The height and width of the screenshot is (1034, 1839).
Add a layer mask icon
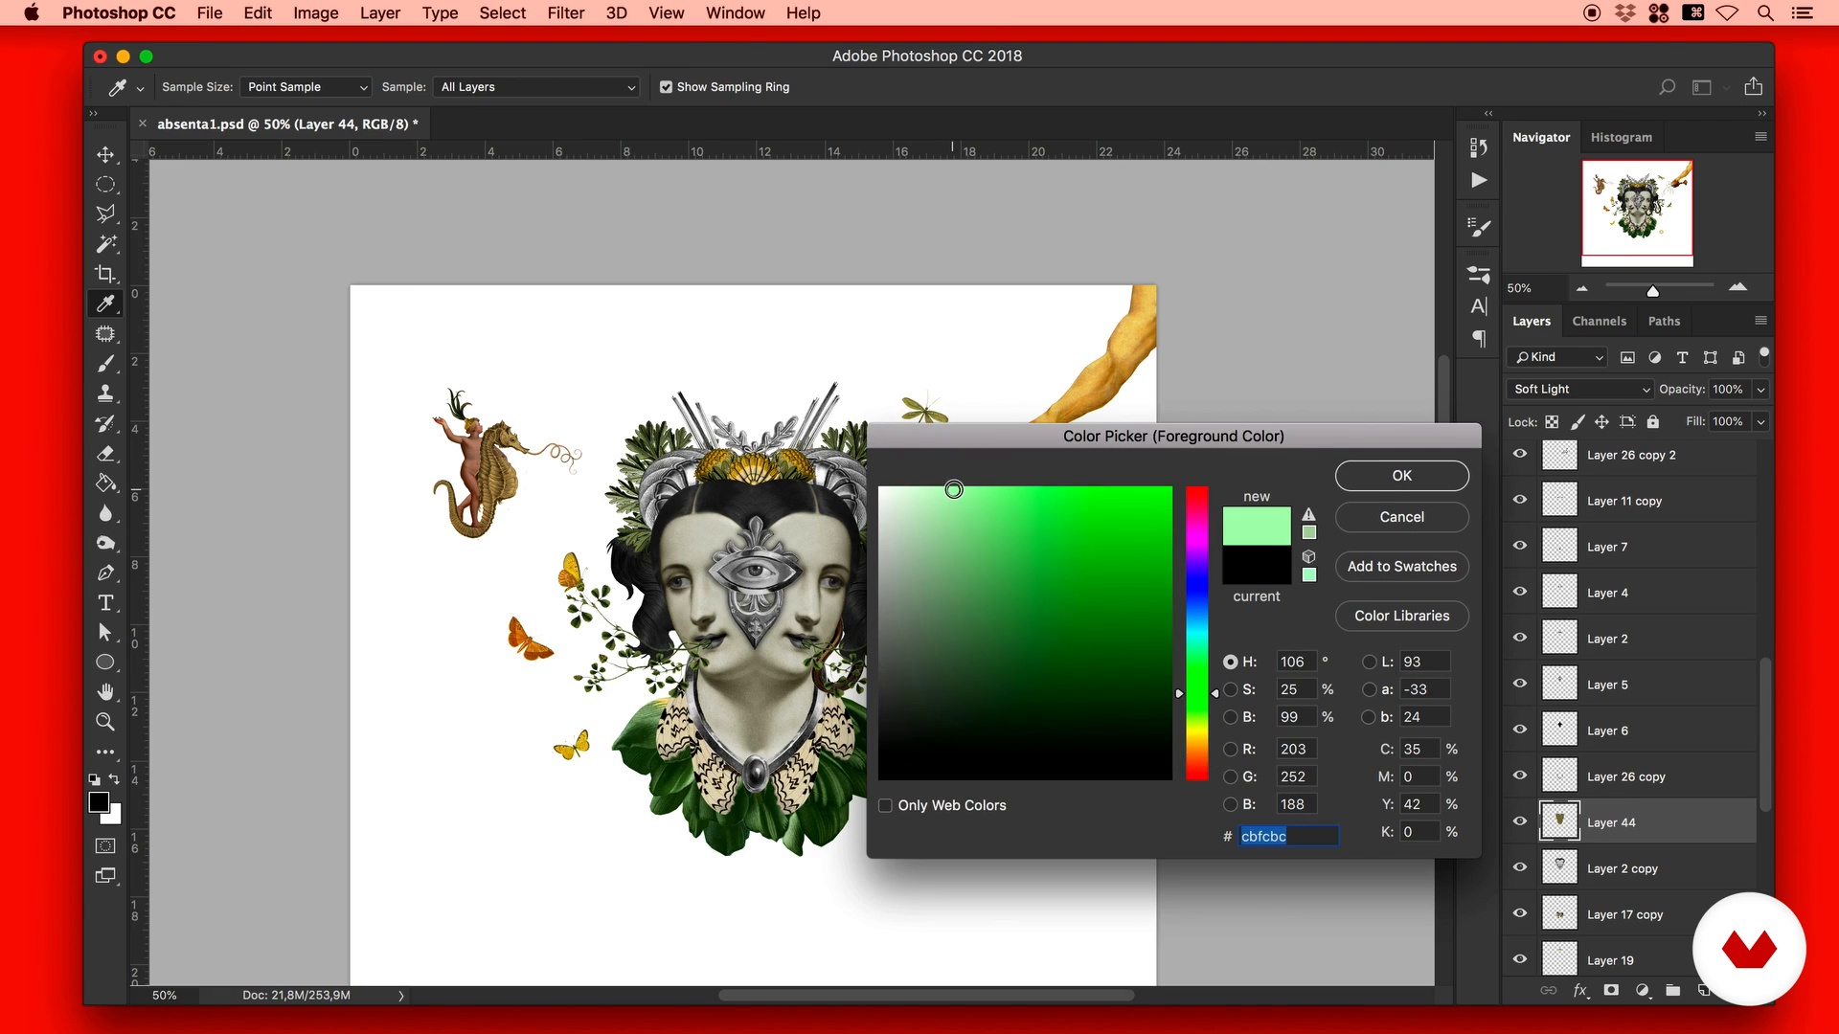click(x=1611, y=991)
